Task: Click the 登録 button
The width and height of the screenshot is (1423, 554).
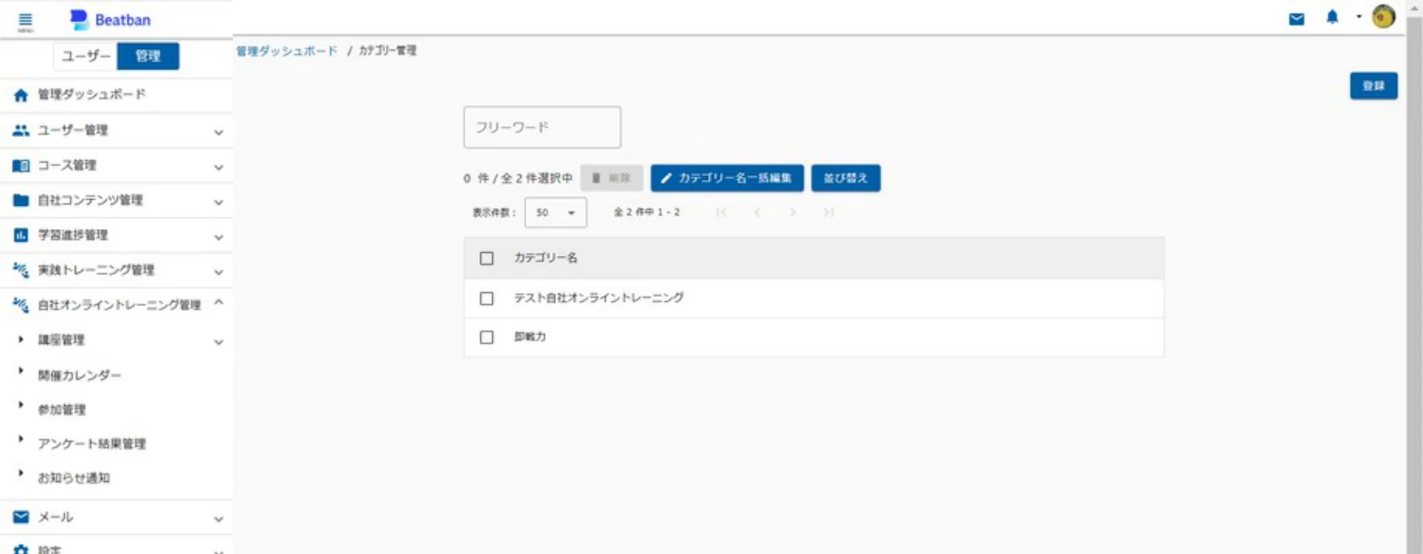Action: pos(1374,86)
